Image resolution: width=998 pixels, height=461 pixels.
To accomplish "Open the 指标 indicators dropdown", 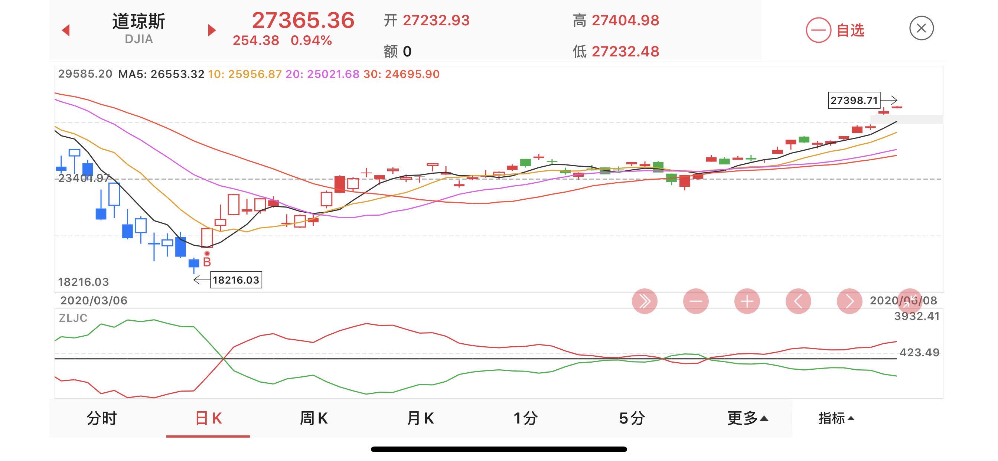I will click(x=836, y=418).
